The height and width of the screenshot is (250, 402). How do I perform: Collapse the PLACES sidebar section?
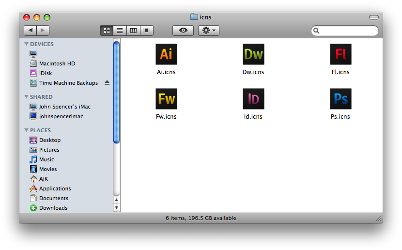[26, 130]
